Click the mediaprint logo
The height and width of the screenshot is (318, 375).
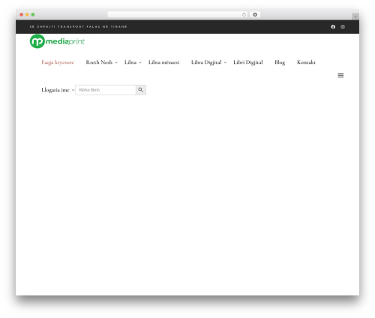[57, 41]
